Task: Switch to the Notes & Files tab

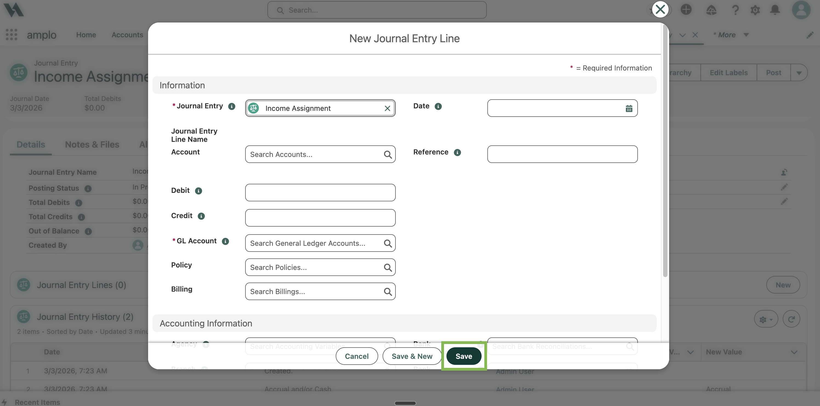Action: 92,145
